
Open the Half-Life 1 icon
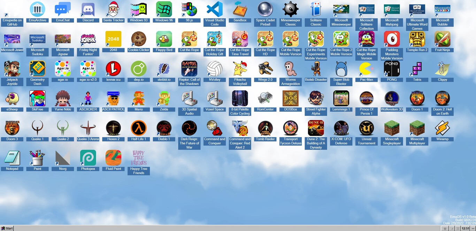[x=139, y=128]
